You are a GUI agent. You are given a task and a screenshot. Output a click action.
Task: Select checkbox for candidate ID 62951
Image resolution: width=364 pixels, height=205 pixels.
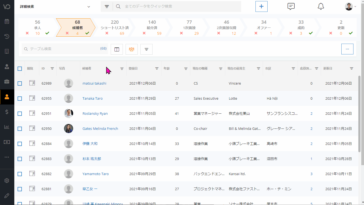pos(20,114)
